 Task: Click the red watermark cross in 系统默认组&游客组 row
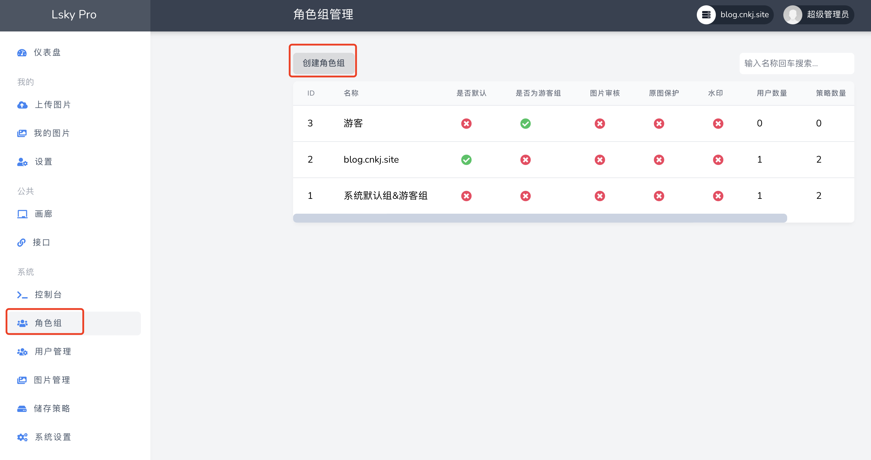click(x=718, y=196)
